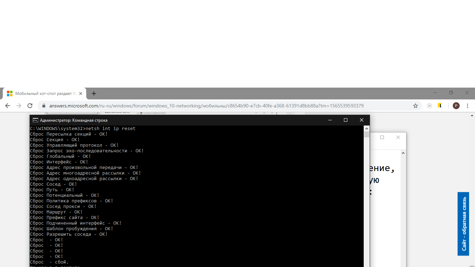This screenshot has height=267, width=475.
Task: Click the Администратор: Командная строка title
Action: (74, 120)
